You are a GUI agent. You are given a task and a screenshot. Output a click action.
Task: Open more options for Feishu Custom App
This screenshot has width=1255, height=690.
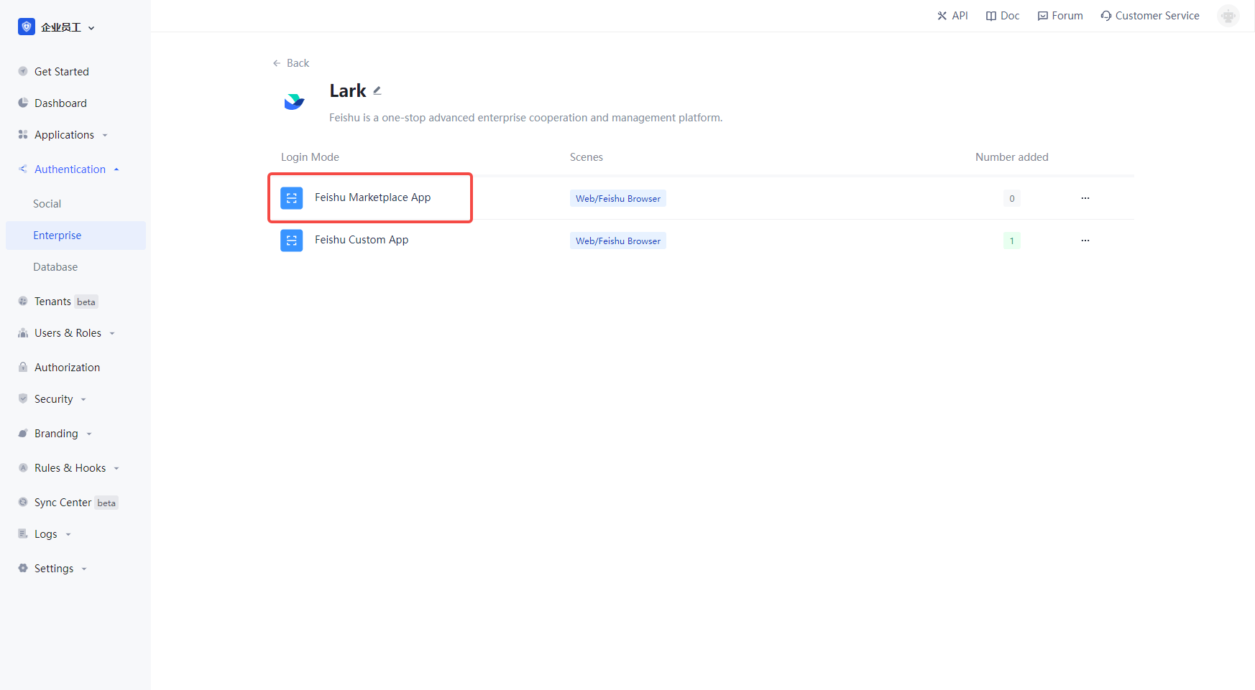pos(1085,241)
